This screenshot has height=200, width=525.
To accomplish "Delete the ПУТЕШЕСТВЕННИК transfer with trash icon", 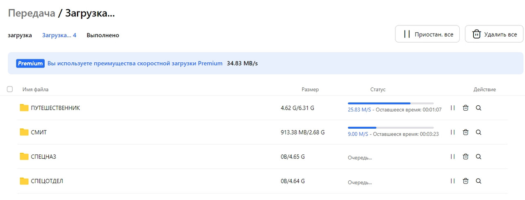I will [466, 108].
